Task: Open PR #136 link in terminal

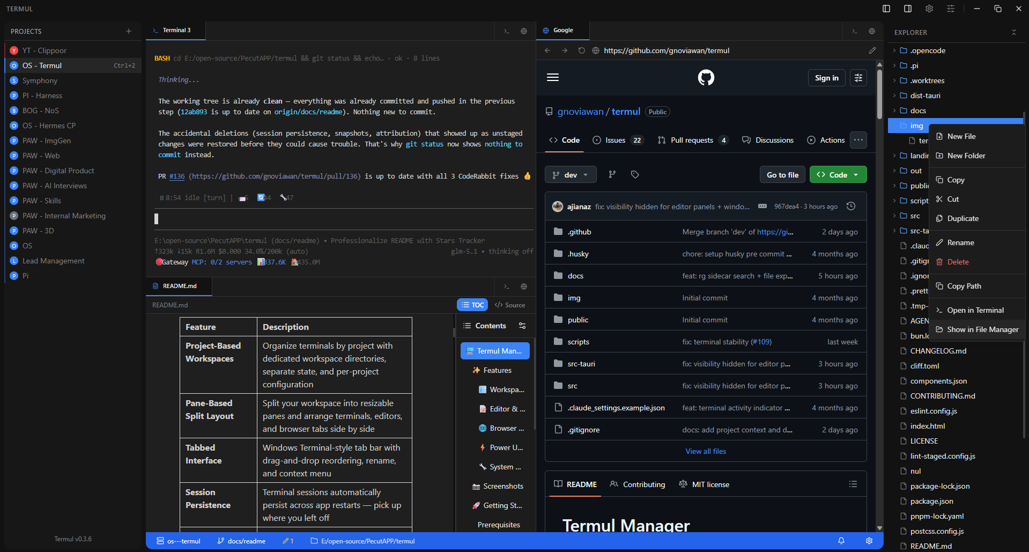Action: tap(177, 176)
